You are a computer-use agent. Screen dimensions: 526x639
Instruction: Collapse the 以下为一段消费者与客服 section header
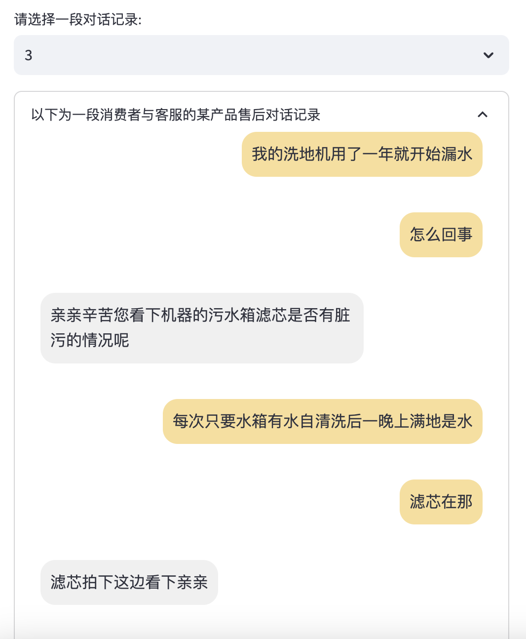176,115
